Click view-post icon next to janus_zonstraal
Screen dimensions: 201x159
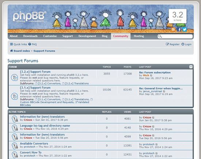[x=164, y=91]
